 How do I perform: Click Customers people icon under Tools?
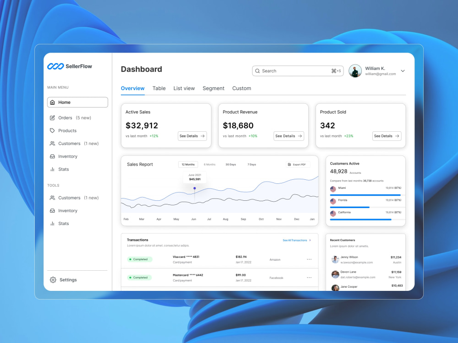coord(52,198)
